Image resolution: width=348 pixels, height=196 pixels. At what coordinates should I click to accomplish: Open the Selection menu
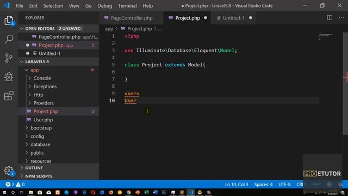pos(53,6)
